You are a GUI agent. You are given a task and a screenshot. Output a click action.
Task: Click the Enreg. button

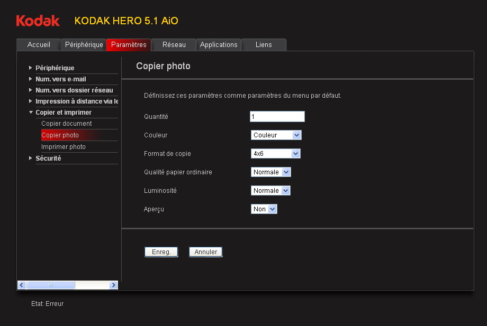[x=161, y=252]
